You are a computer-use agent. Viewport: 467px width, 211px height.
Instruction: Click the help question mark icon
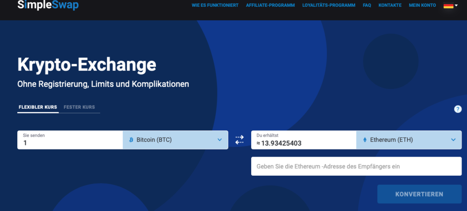point(458,109)
